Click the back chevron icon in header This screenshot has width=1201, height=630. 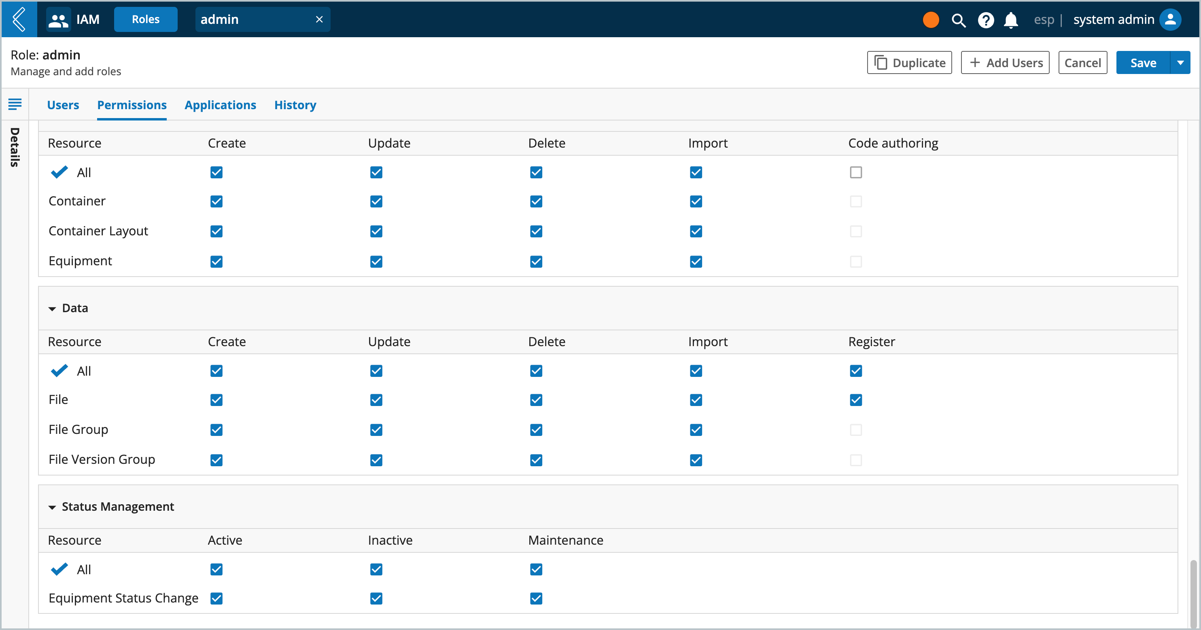click(19, 19)
